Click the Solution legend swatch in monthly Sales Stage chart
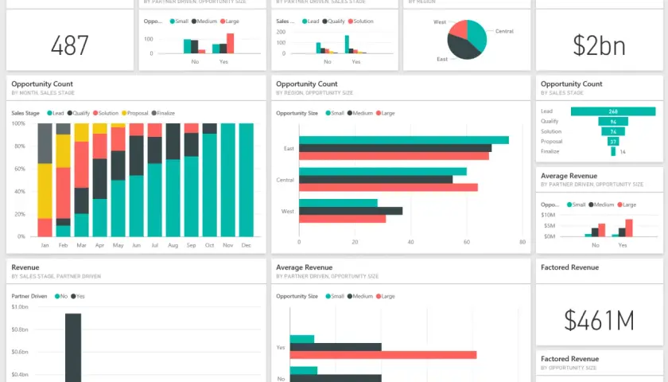The height and width of the screenshot is (382, 668). click(x=95, y=113)
